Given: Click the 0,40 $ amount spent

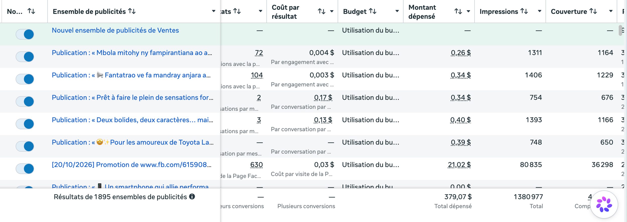Looking at the screenshot, I should pos(460,120).
